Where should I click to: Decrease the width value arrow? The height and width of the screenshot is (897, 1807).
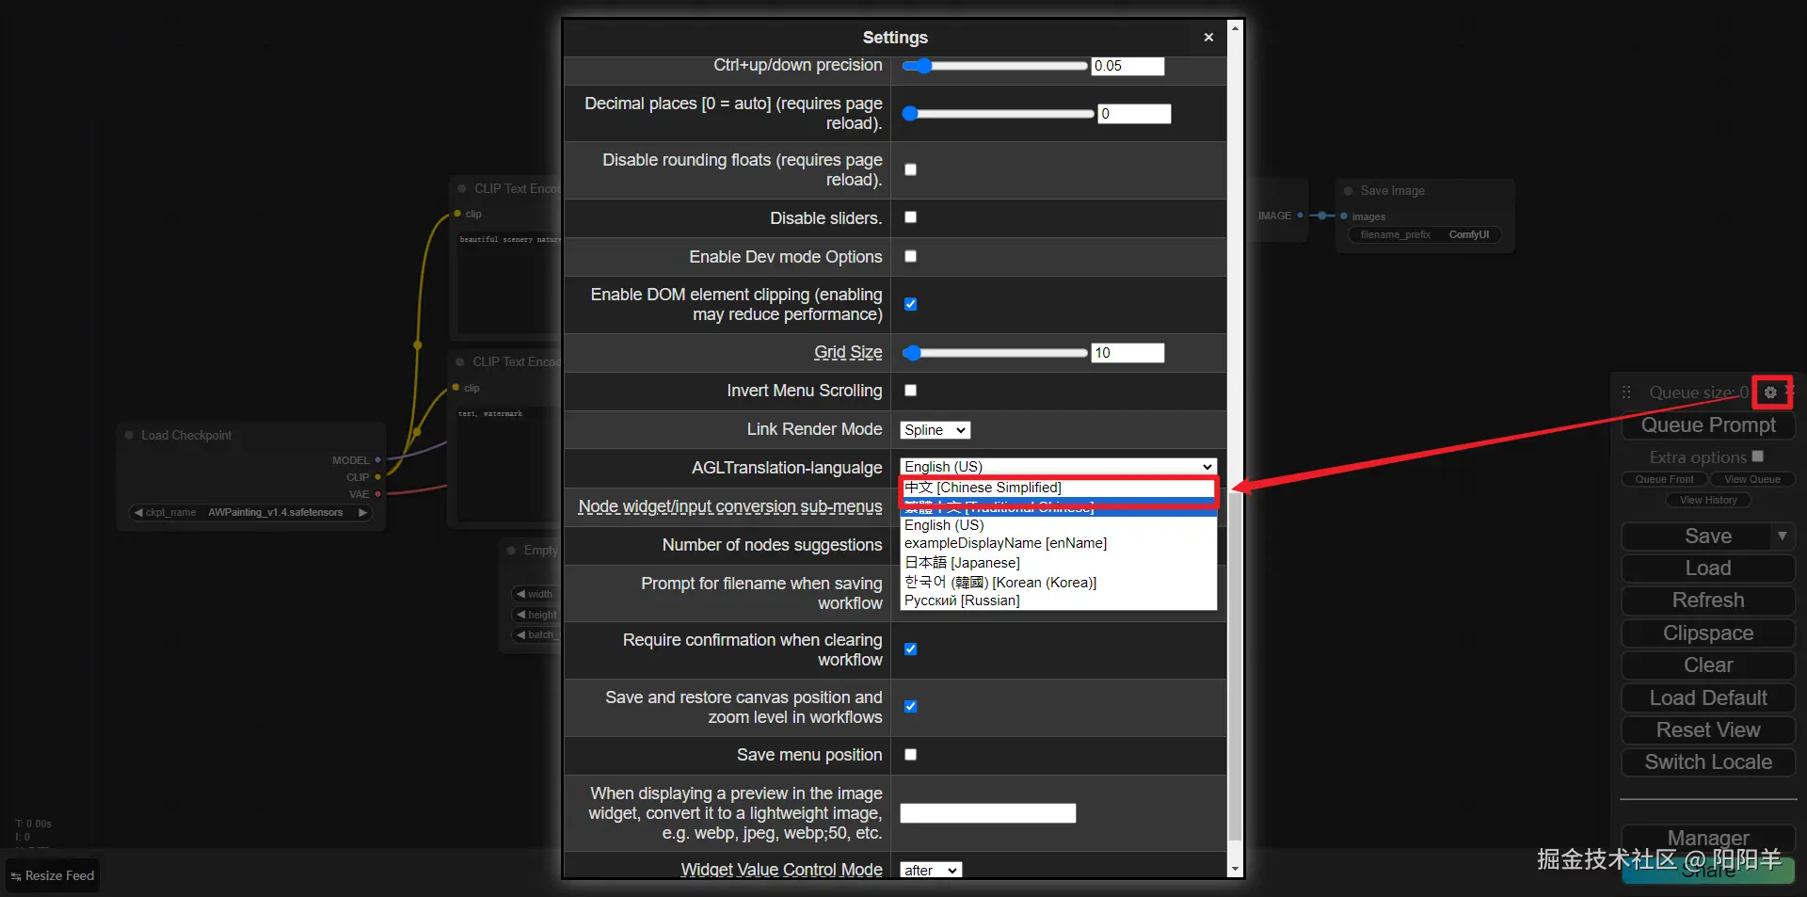[520, 594]
